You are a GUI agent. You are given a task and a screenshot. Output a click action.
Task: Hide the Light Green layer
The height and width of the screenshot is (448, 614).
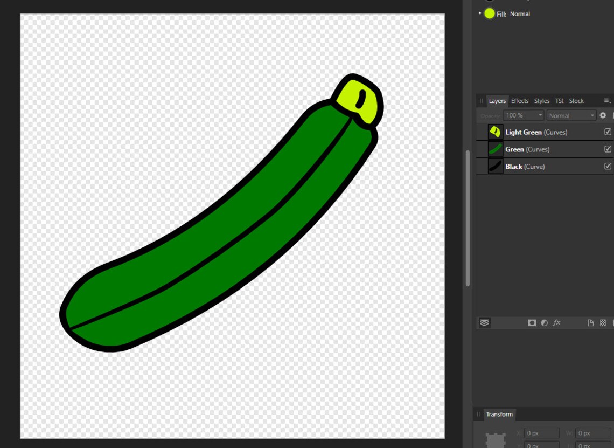click(608, 132)
